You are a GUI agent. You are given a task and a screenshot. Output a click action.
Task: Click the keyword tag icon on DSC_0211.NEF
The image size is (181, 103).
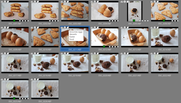coord(68,28)
